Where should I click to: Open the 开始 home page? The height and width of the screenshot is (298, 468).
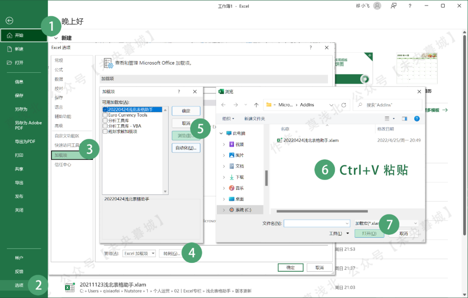coord(24,35)
